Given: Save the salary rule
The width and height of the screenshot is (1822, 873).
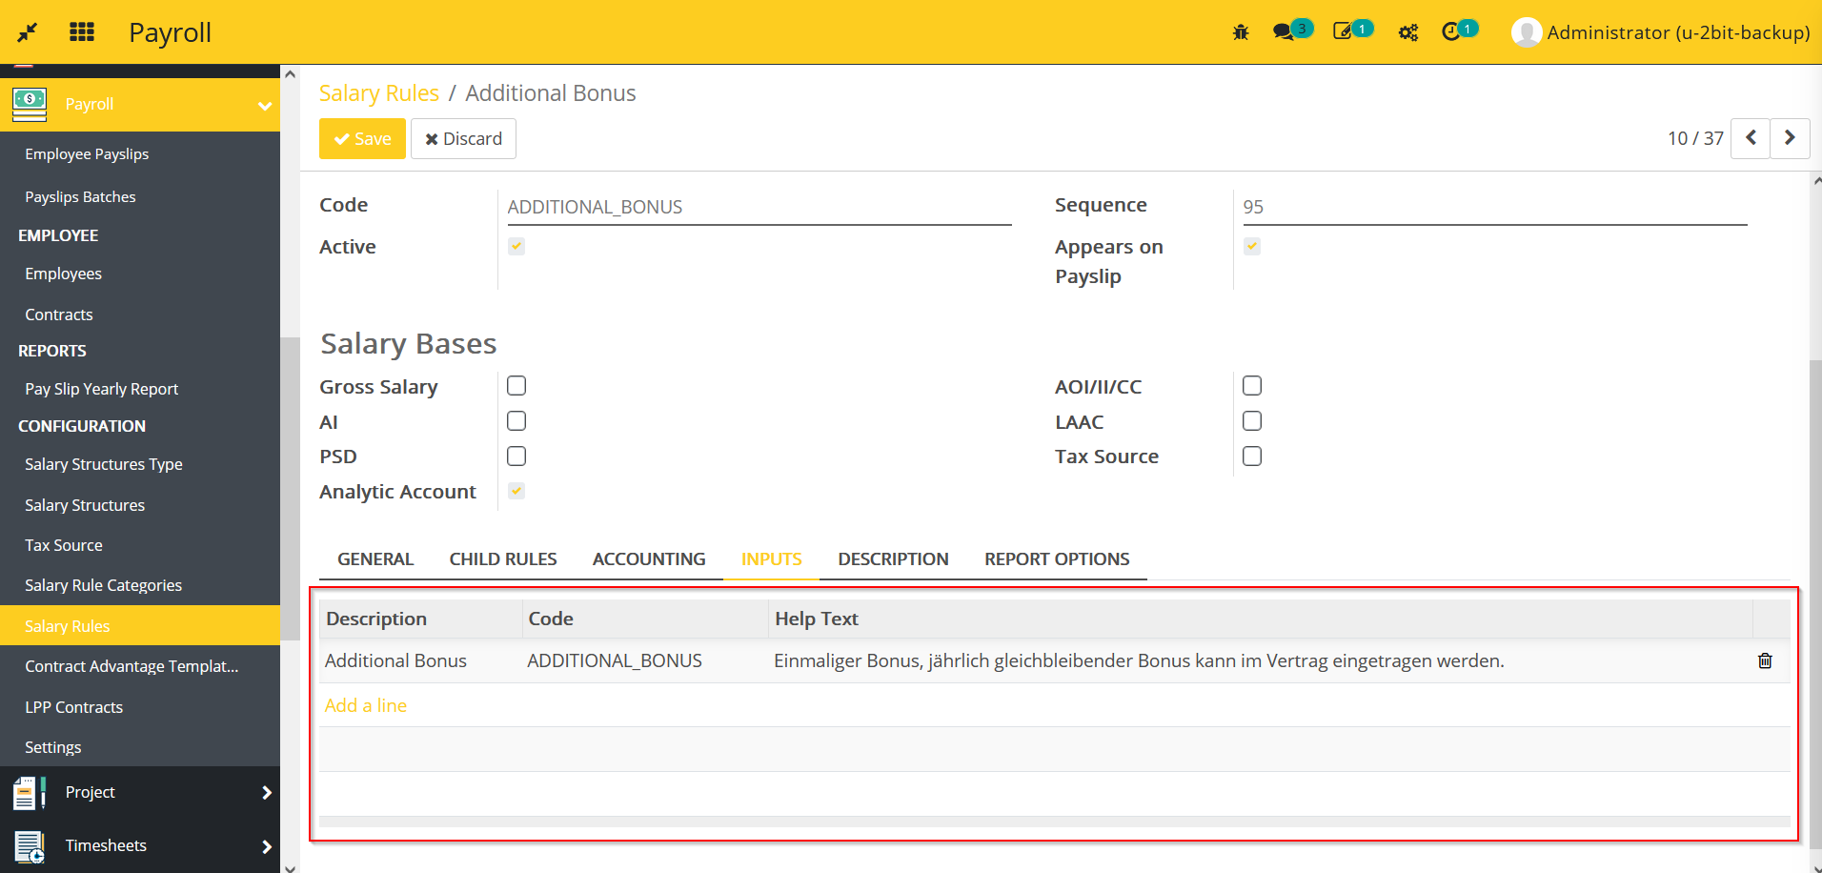Looking at the screenshot, I should coord(362,139).
